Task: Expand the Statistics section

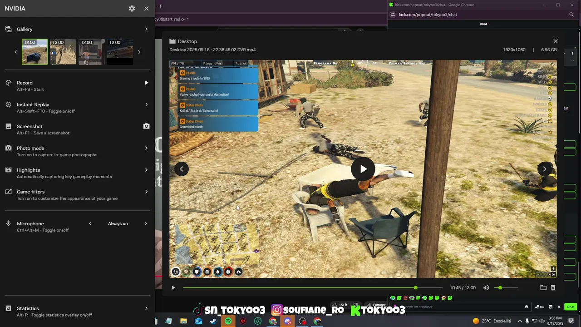Action: [x=146, y=308]
